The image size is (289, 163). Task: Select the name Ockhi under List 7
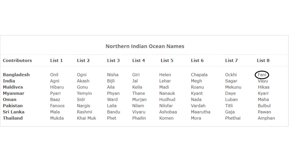pos(231,75)
